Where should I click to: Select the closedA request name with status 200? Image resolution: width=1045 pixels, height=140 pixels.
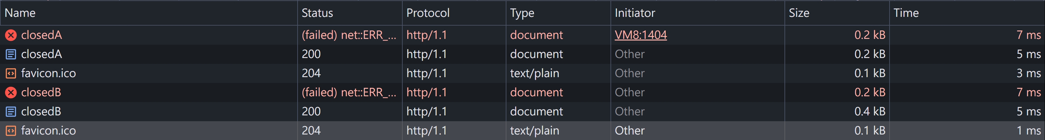point(41,54)
